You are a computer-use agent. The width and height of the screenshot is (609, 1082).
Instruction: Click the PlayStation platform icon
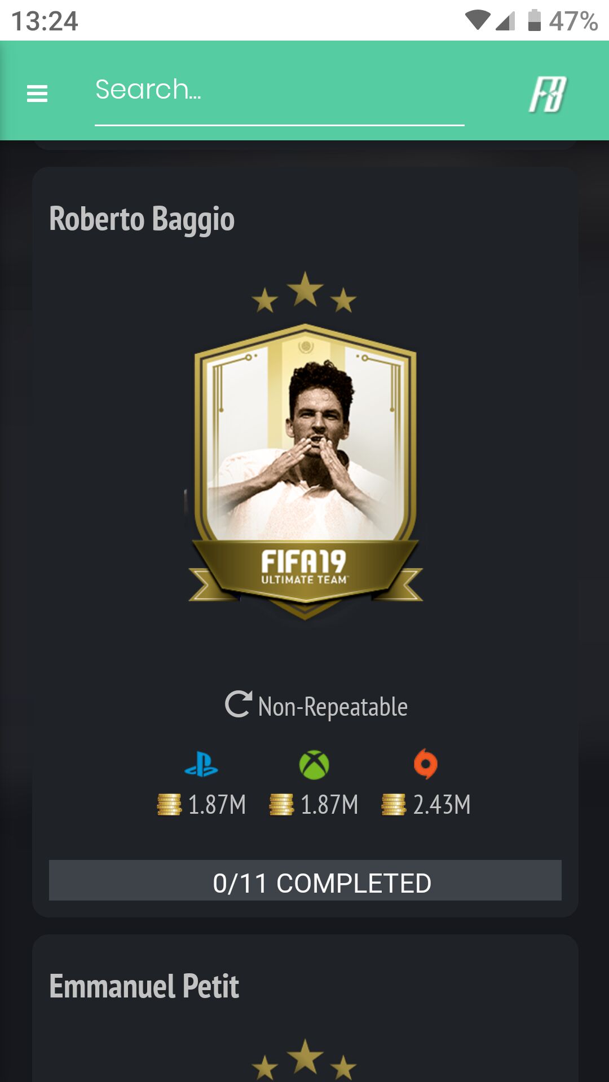pyautogui.click(x=201, y=765)
